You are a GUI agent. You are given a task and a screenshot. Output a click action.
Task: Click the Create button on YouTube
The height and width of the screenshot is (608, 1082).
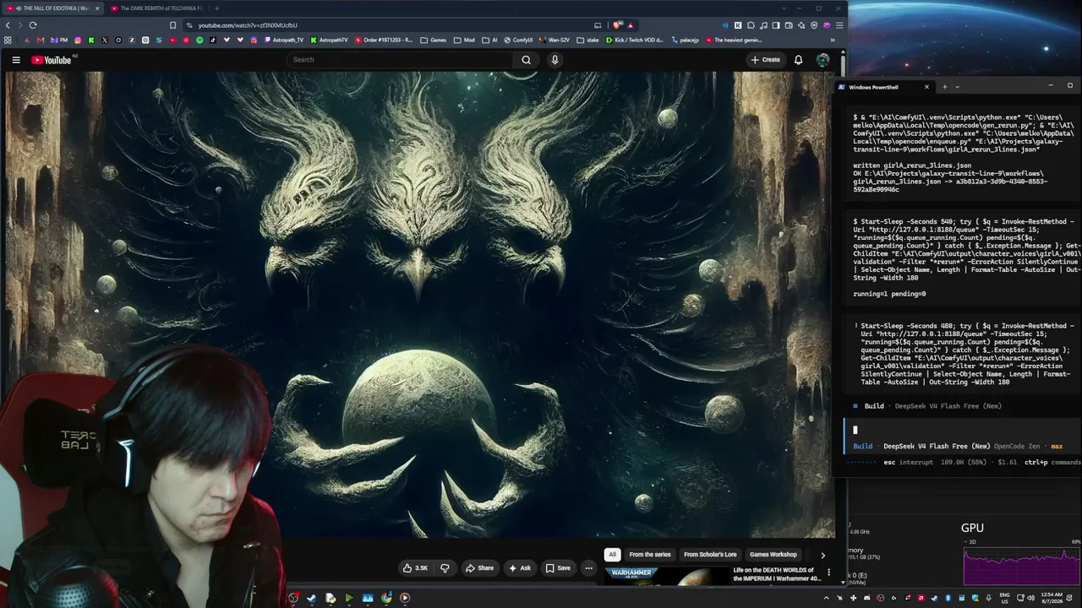[x=765, y=60]
